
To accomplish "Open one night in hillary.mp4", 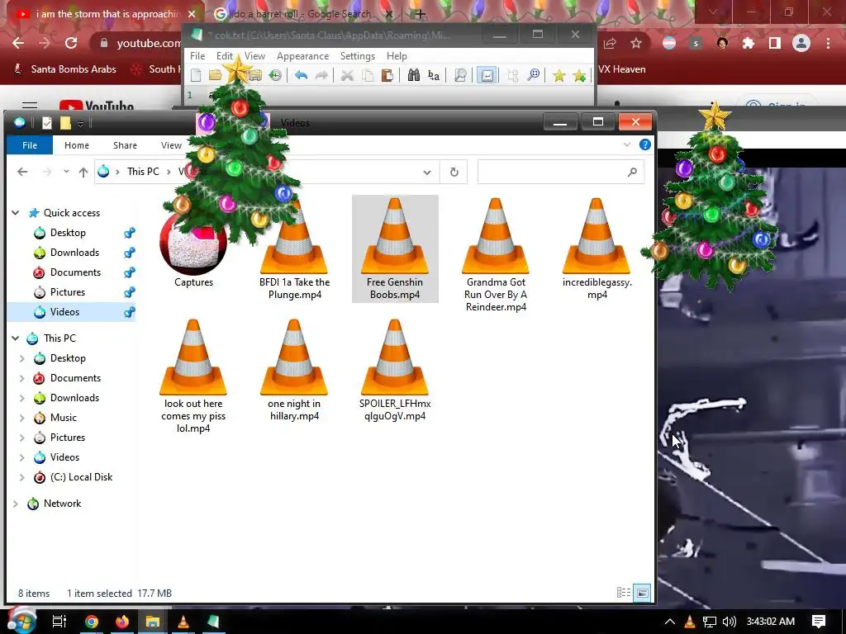I will point(294,370).
